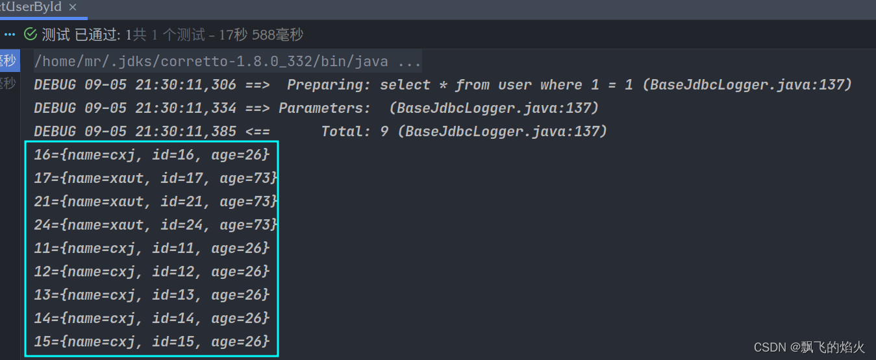Viewport: 876px width, 360px height.
Task: Click the output line for id=11
Action: [x=151, y=248]
